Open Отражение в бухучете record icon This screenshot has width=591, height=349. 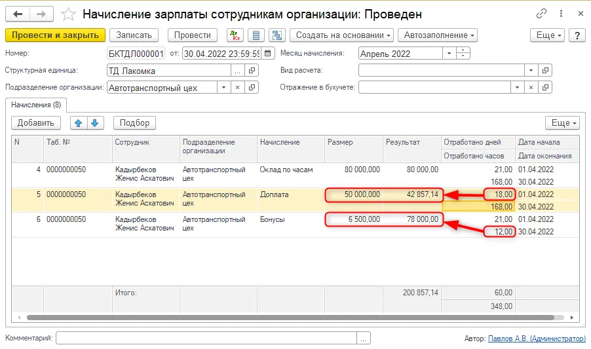(x=545, y=87)
